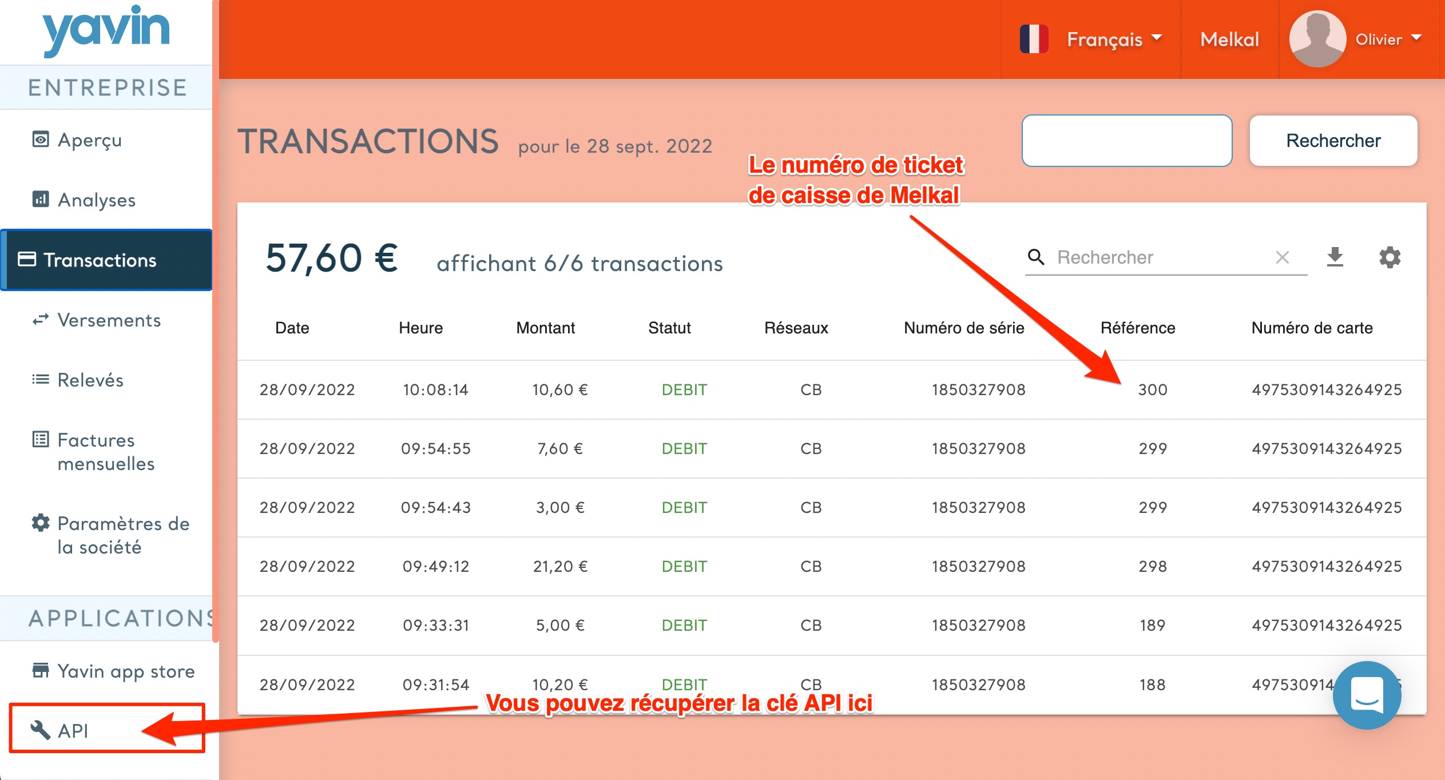Screen dimensions: 1445x780
Task: Sort by the Montant column header
Action: (545, 328)
